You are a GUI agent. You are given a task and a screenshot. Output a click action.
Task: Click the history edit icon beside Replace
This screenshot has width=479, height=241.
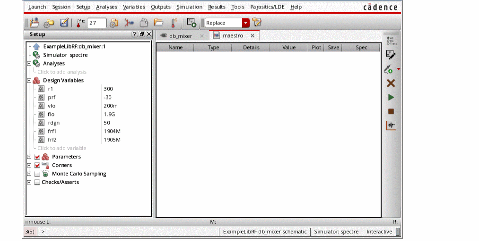pyautogui.click(x=257, y=22)
